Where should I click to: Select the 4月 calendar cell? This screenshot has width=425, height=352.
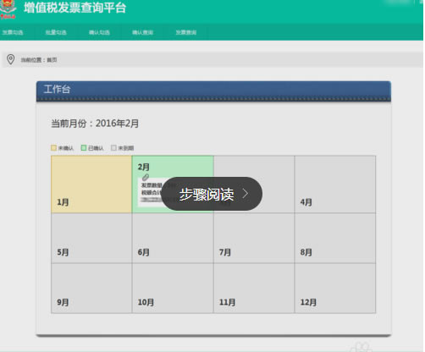pos(335,184)
